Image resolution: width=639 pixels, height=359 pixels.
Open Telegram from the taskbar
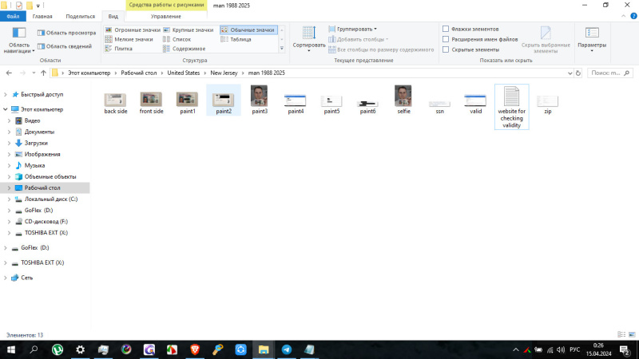click(x=287, y=349)
